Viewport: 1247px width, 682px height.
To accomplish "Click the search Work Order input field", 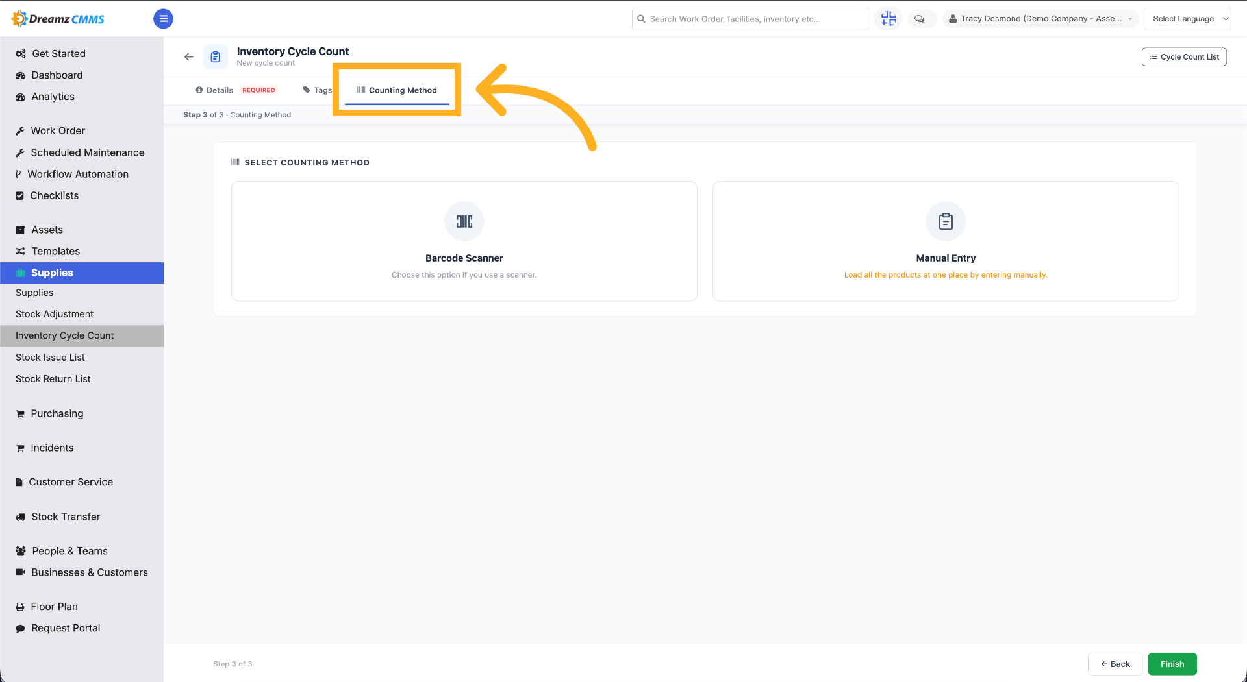I will 750,19.
